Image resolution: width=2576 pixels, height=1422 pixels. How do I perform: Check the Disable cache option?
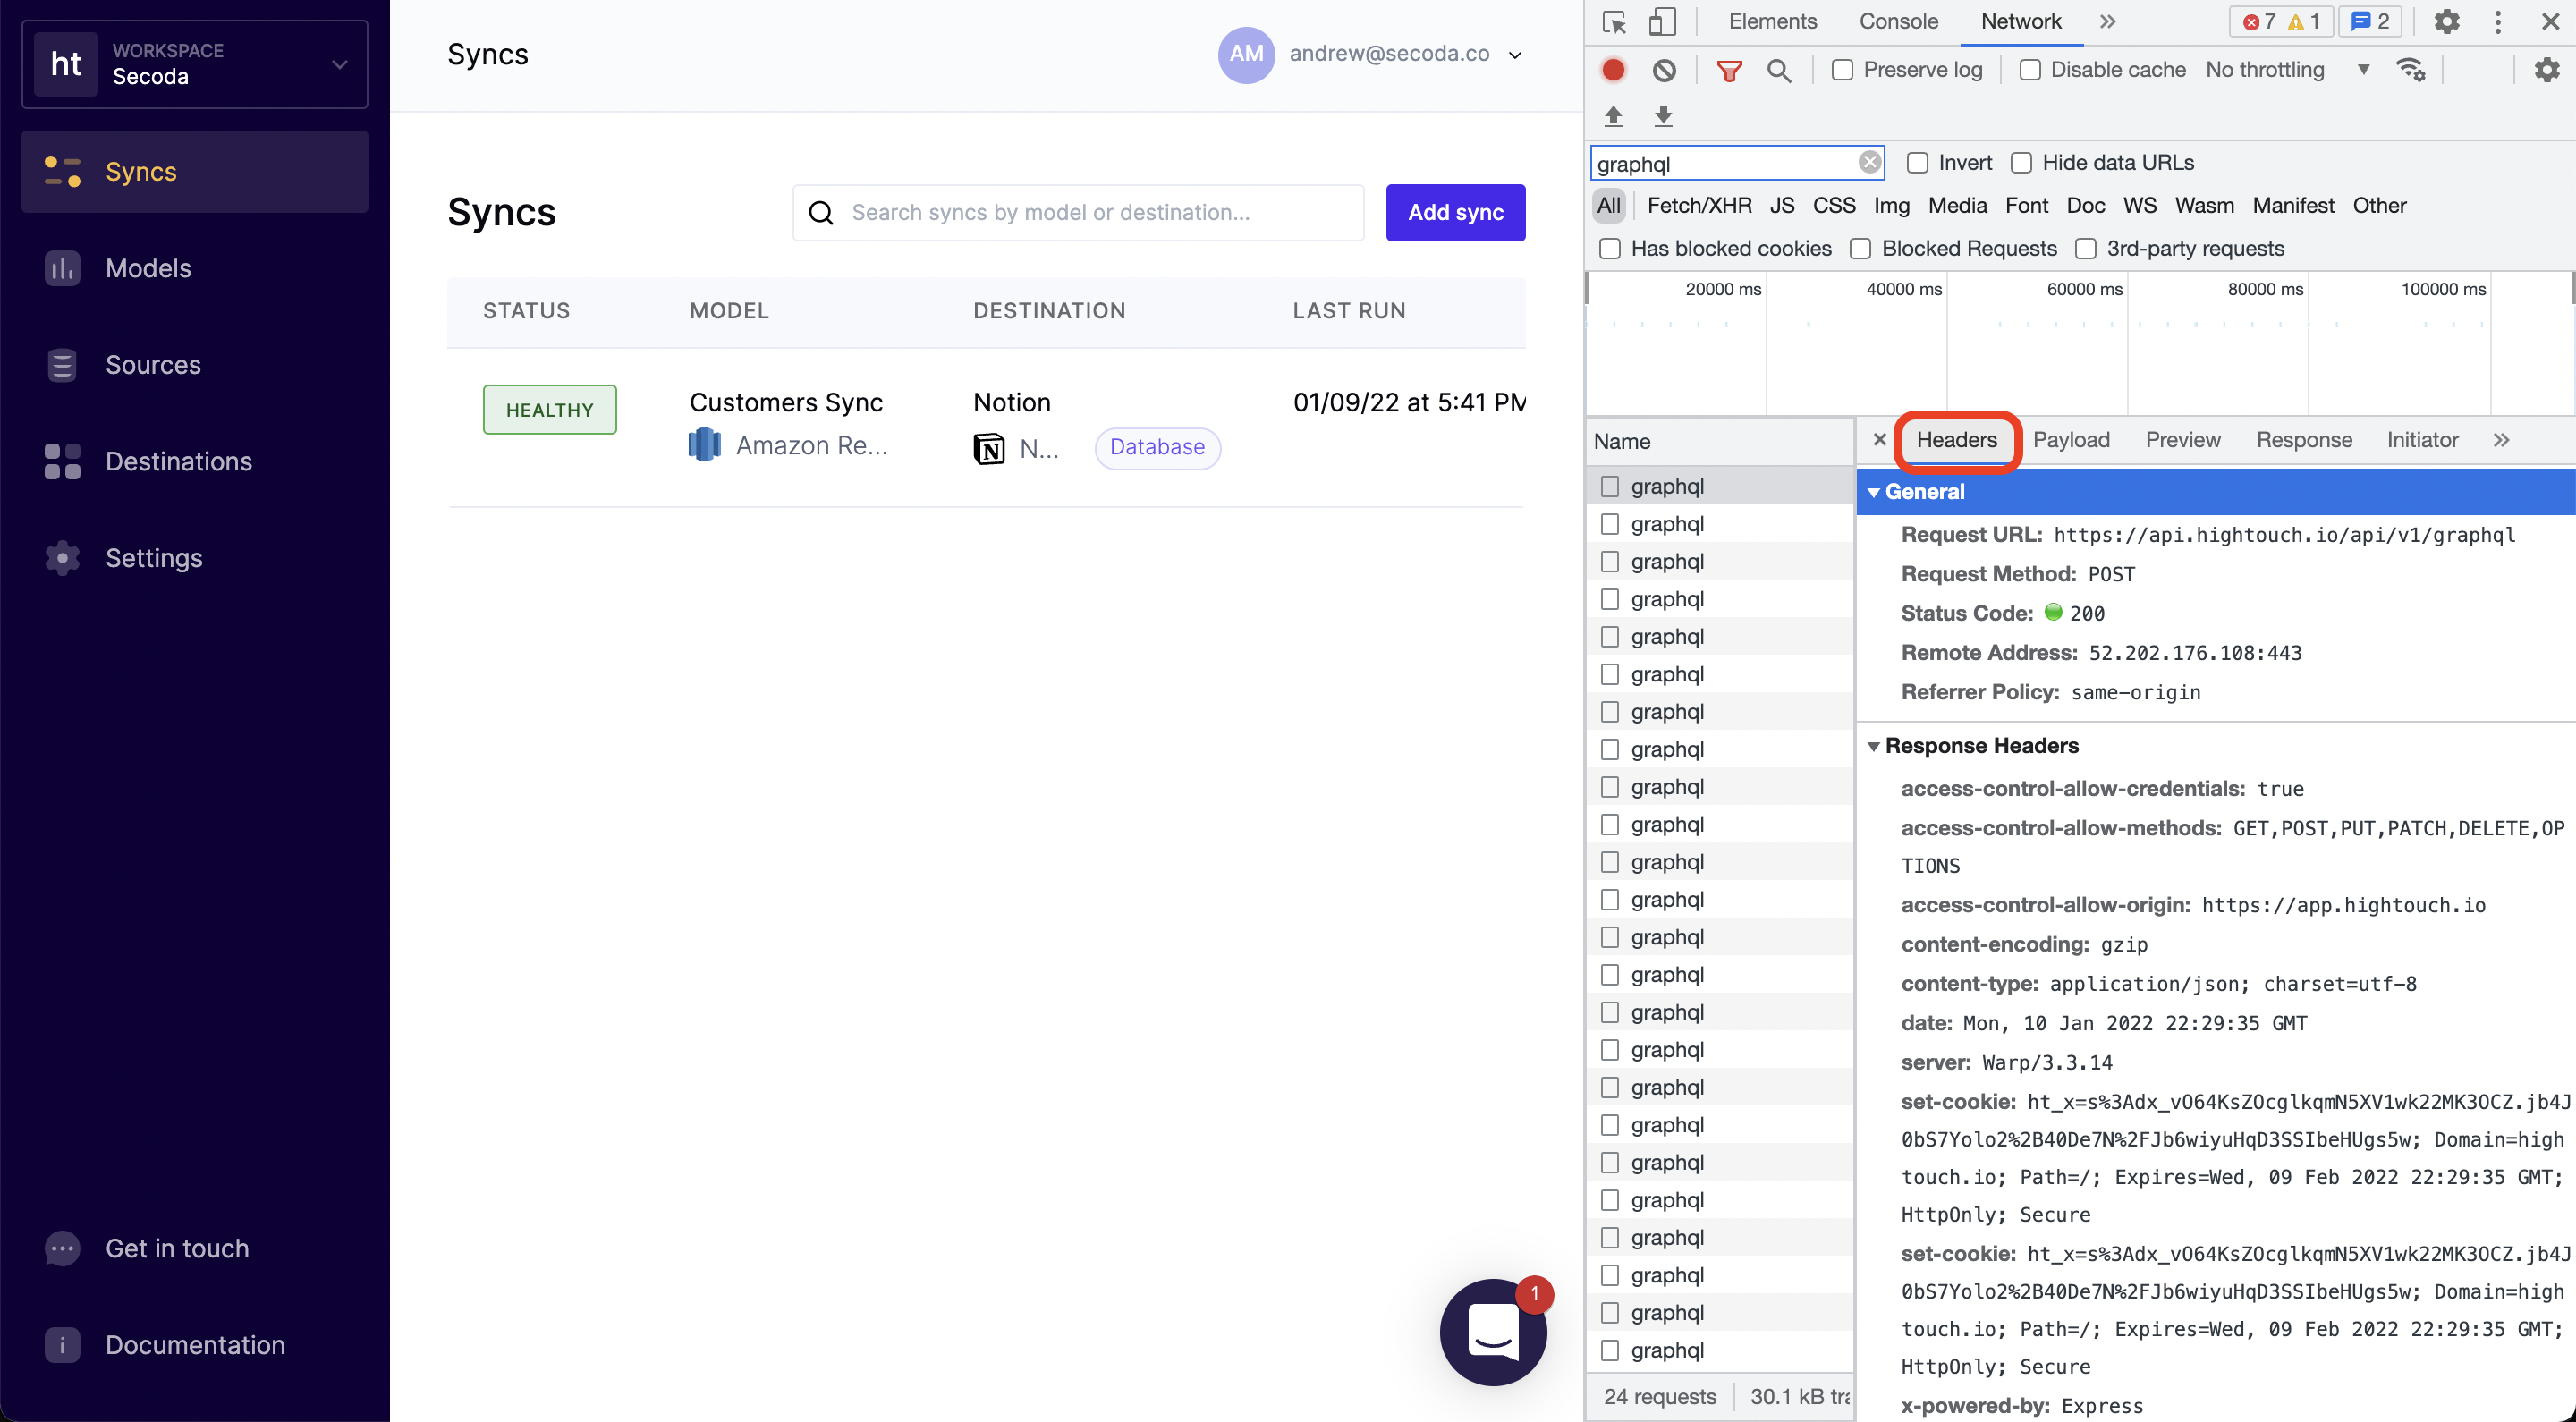2030,70
